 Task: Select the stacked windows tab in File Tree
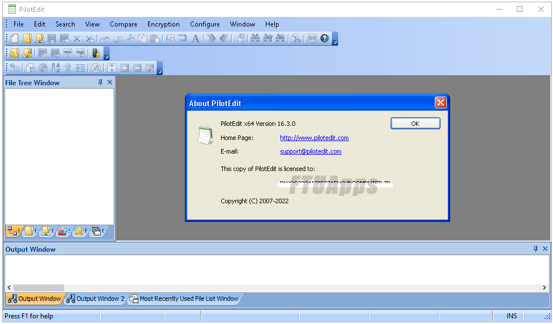coord(97,231)
